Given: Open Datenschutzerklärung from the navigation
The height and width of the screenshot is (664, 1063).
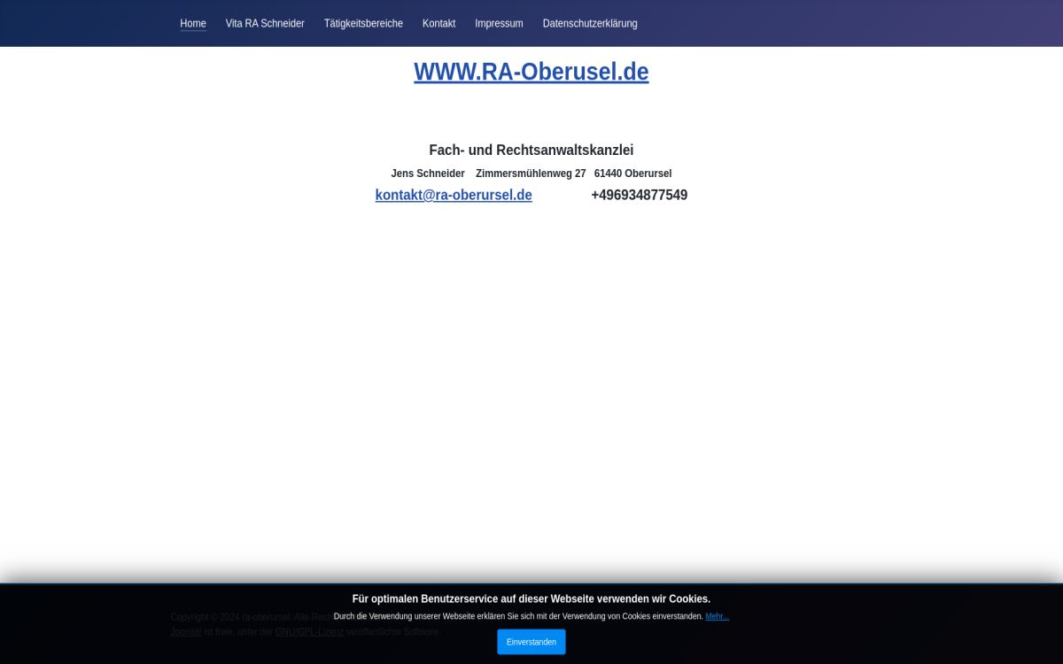Looking at the screenshot, I should 590,24.
